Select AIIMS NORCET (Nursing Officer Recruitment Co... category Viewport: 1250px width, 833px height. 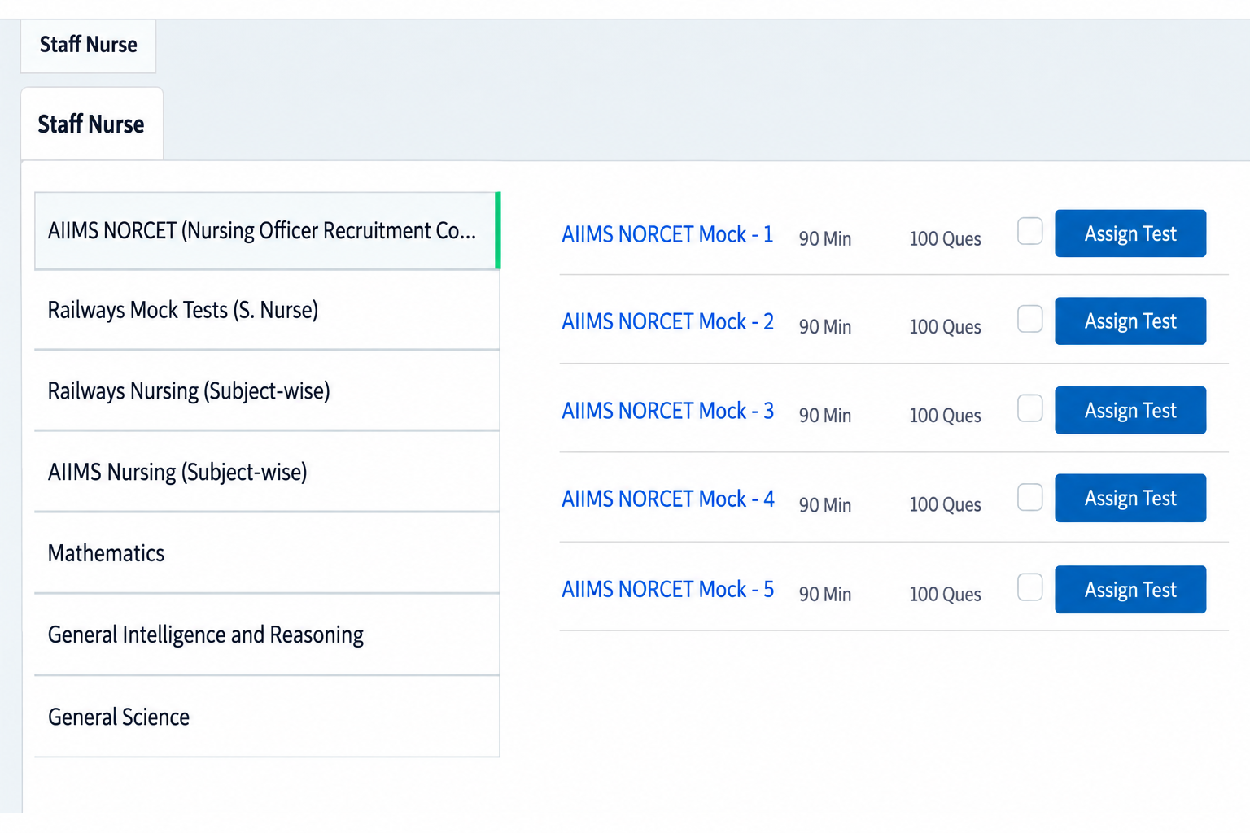267,231
